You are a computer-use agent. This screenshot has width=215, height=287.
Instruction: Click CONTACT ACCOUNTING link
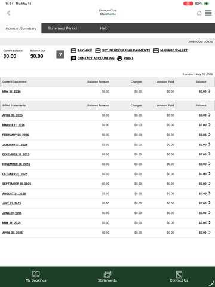click(x=96, y=58)
